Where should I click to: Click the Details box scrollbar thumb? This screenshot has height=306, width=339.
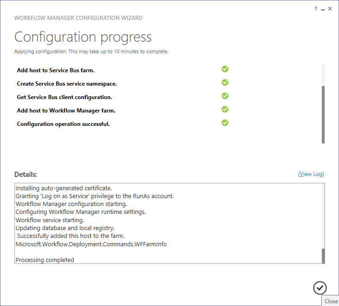point(323,256)
